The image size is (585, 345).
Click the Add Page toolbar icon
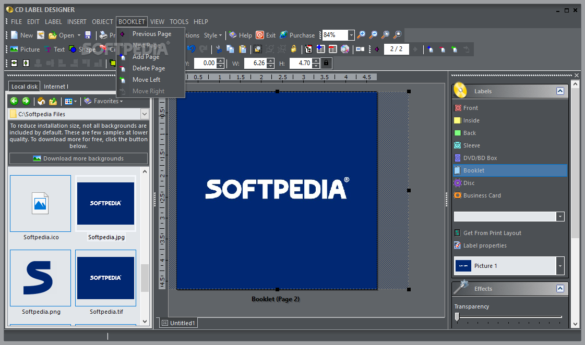point(430,49)
